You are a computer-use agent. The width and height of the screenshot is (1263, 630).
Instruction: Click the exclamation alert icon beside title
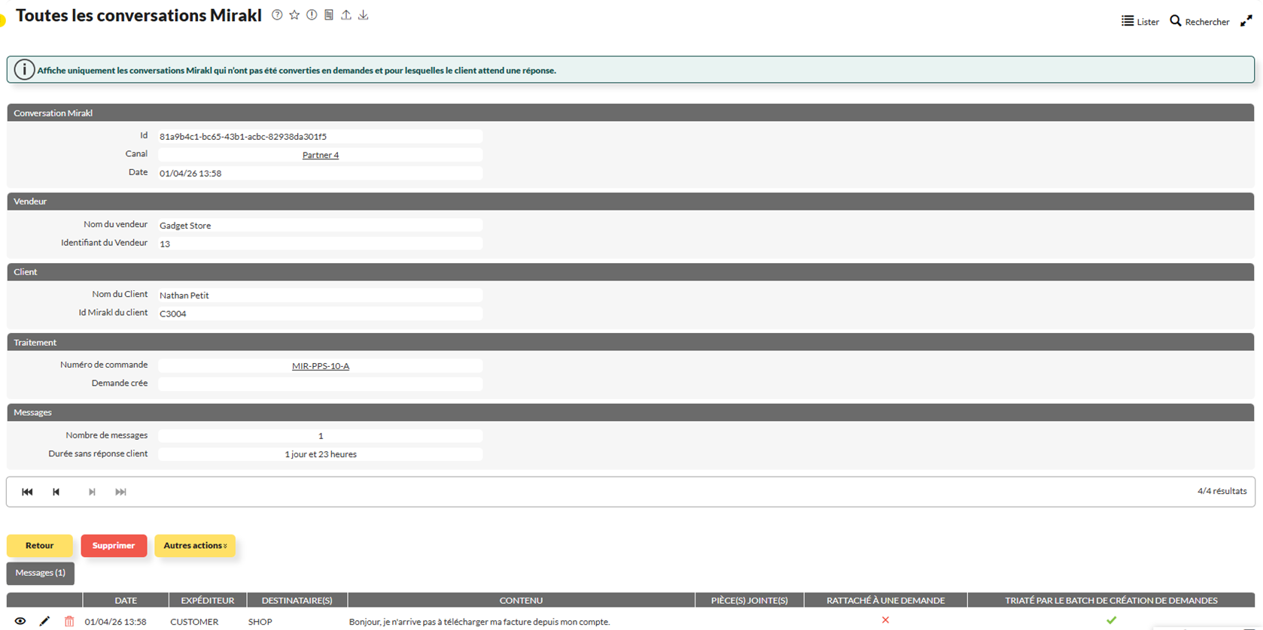click(312, 15)
